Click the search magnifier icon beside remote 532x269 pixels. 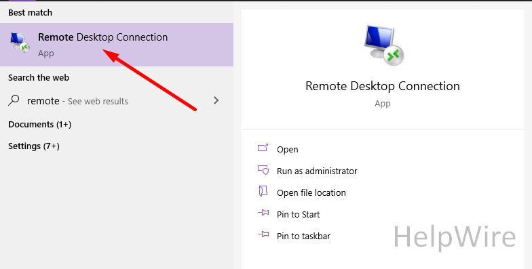[x=14, y=100]
